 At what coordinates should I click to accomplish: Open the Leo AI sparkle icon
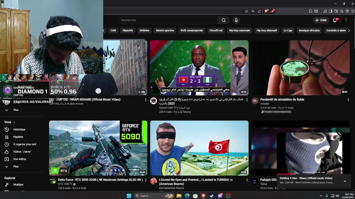click(341, 11)
